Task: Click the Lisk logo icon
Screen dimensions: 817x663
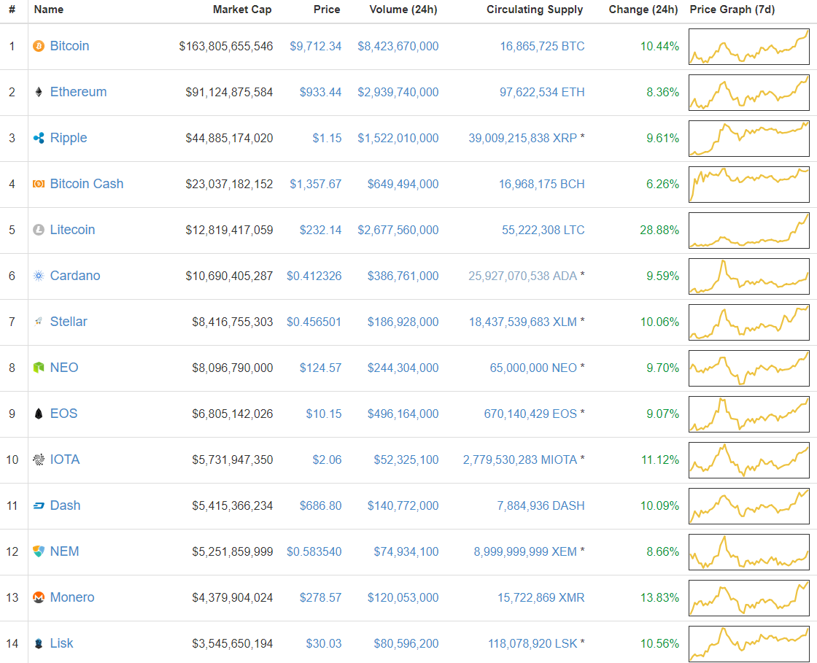Action: pyautogui.click(x=39, y=643)
